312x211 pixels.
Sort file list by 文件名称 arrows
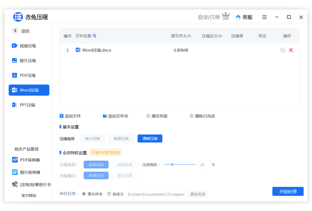pyautogui.click(x=95, y=36)
